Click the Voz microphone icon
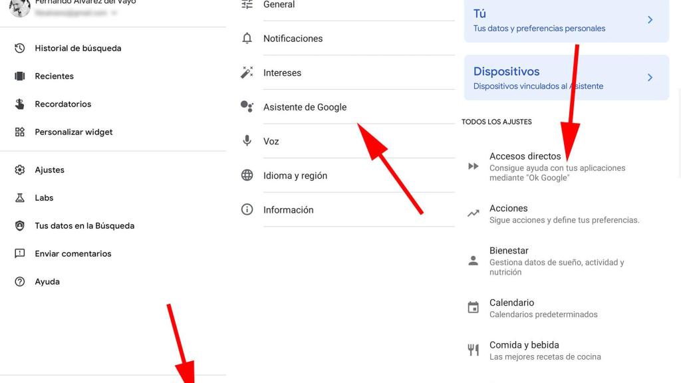This screenshot has width=681, height=383. 247,142
